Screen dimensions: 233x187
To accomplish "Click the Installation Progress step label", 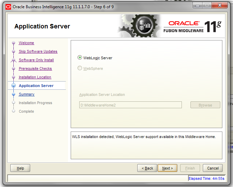I will click(35, 103).
